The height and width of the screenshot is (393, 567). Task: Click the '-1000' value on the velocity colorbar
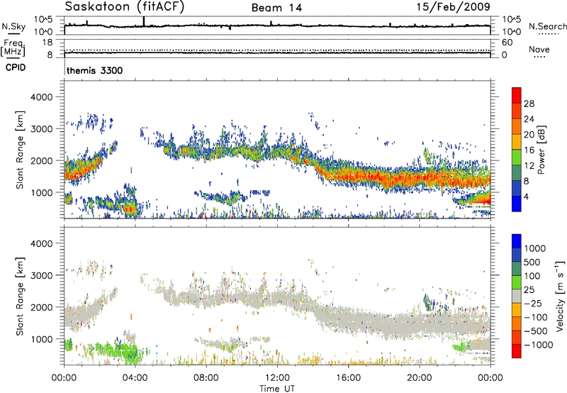click(x=538, y=345)
